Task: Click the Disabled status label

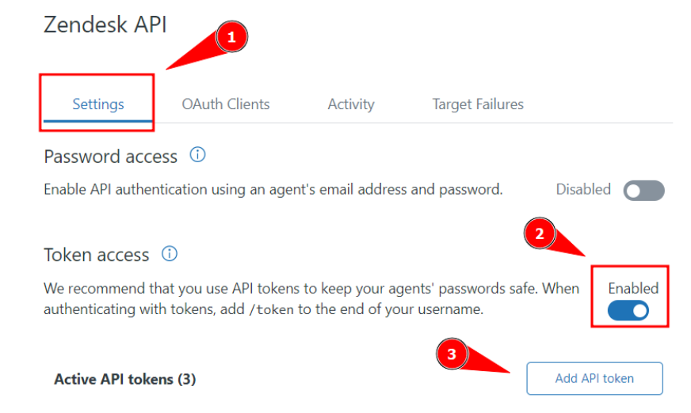Action: pyautogui.click(x=583, y=189)
